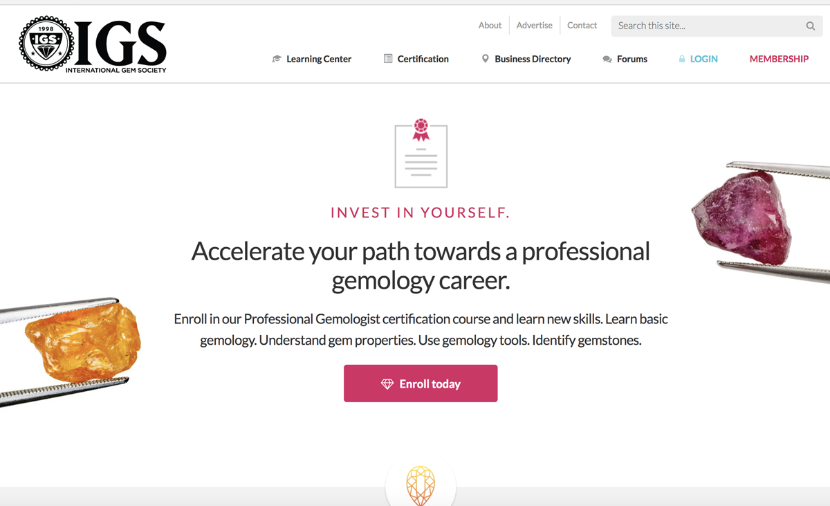Click the orange gem outline icon
Image resolution: width=830 pixels, height=506 pixels.
(x=421, y=485)
